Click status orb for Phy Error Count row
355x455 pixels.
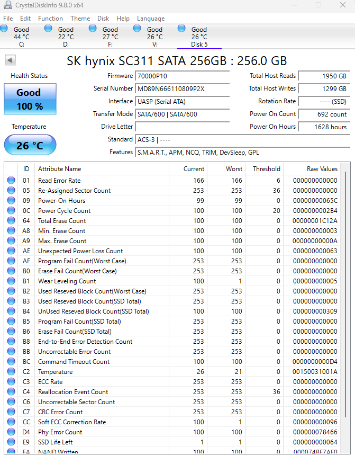point(11,432)
